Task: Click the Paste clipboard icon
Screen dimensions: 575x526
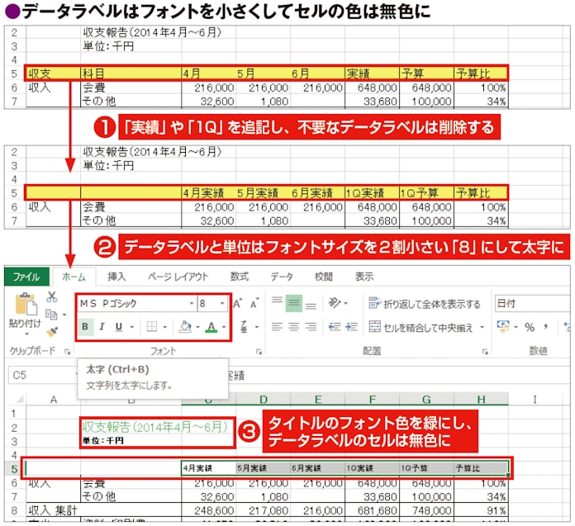Action: point(26,304)
